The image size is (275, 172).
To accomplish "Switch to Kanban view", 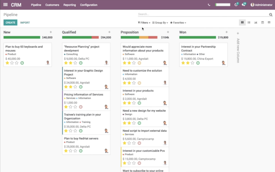I will [242, 23].
